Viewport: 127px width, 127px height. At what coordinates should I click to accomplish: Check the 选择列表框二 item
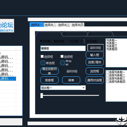(108, 75)
